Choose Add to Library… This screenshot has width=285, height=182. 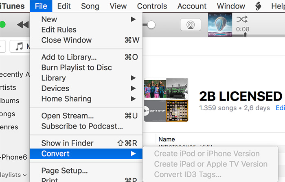(x=86, y=57)
